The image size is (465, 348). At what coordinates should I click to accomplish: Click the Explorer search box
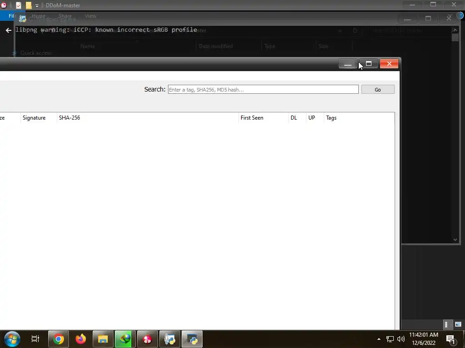[x=409, y=30]
